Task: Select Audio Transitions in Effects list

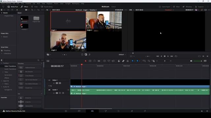Action: (10, 69)
